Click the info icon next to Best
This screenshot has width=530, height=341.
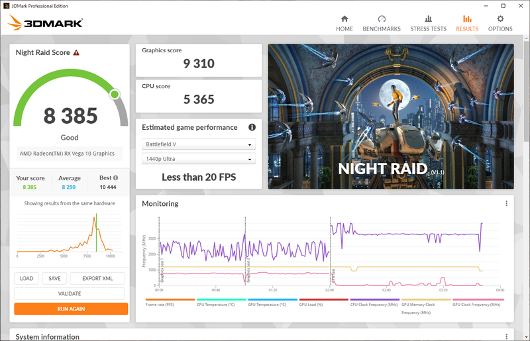(x=115, y=177)
